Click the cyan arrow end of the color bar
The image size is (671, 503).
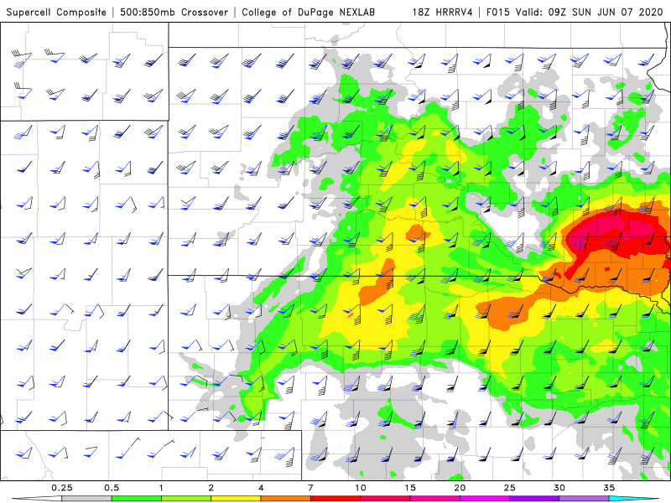click(634, 499)
